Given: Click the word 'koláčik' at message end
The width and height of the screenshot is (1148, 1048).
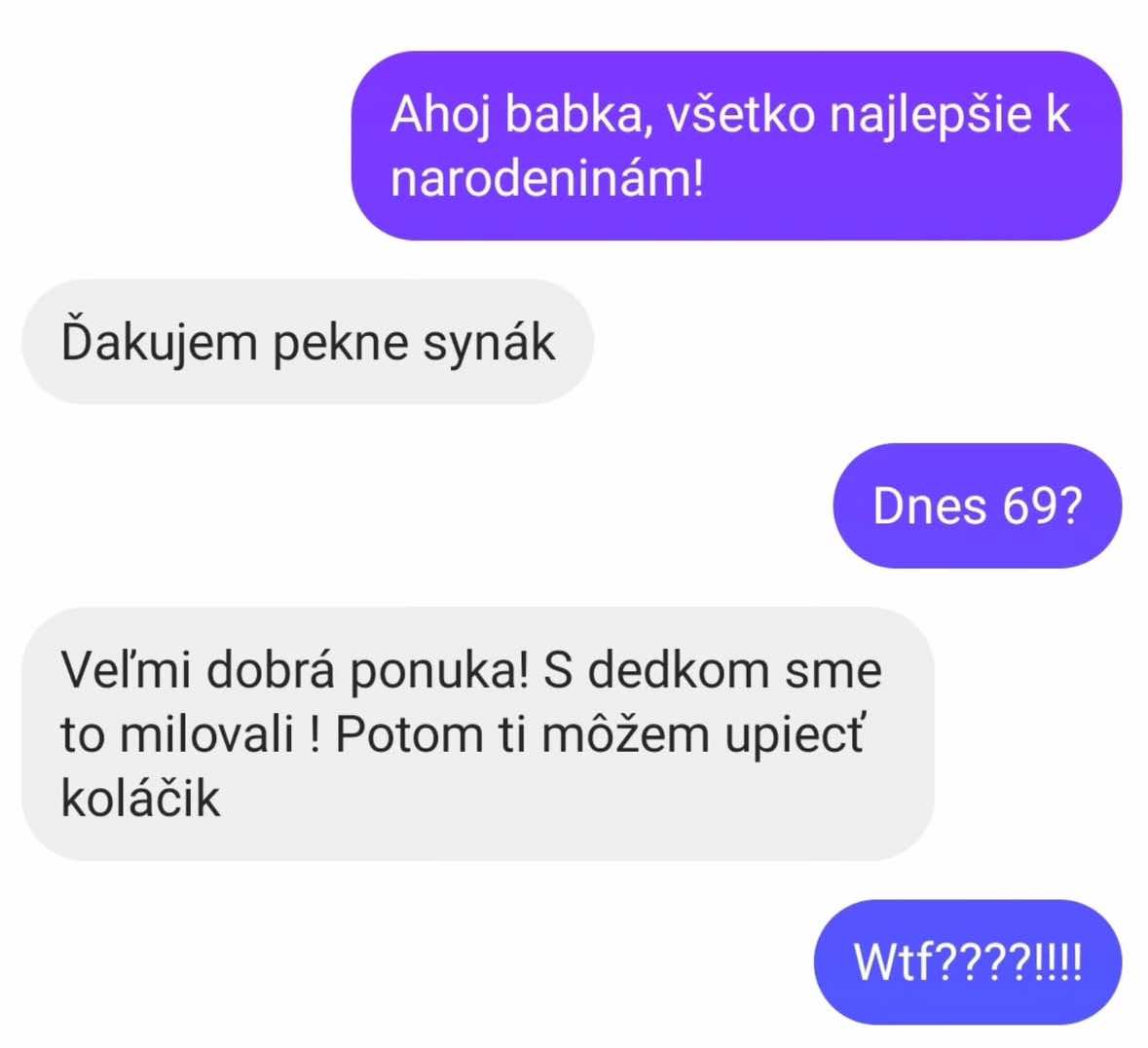Looking at the screenshot, I should pyautogui.click(x=140, y=797).
